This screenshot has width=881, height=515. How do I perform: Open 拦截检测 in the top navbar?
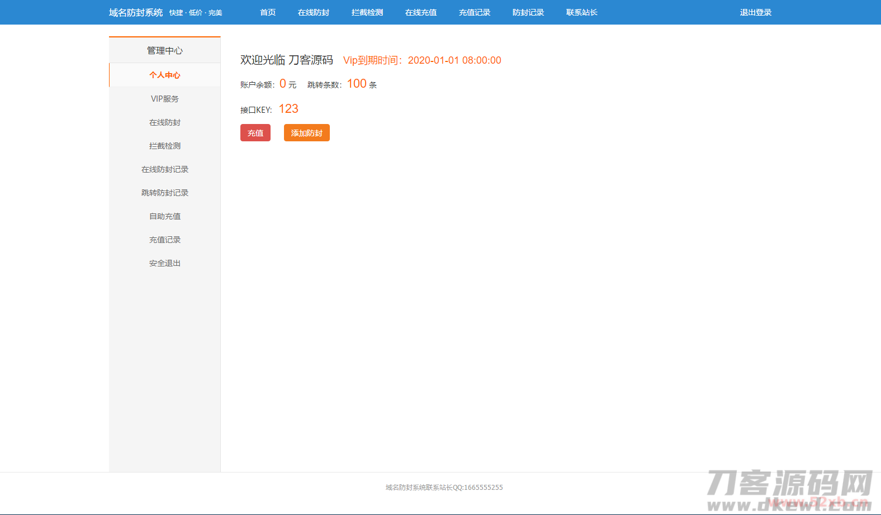pos(367,12)
